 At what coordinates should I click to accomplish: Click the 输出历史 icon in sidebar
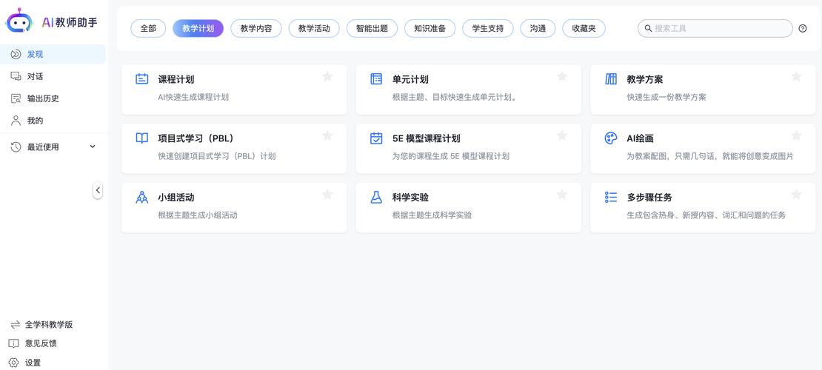coord(16,98)
